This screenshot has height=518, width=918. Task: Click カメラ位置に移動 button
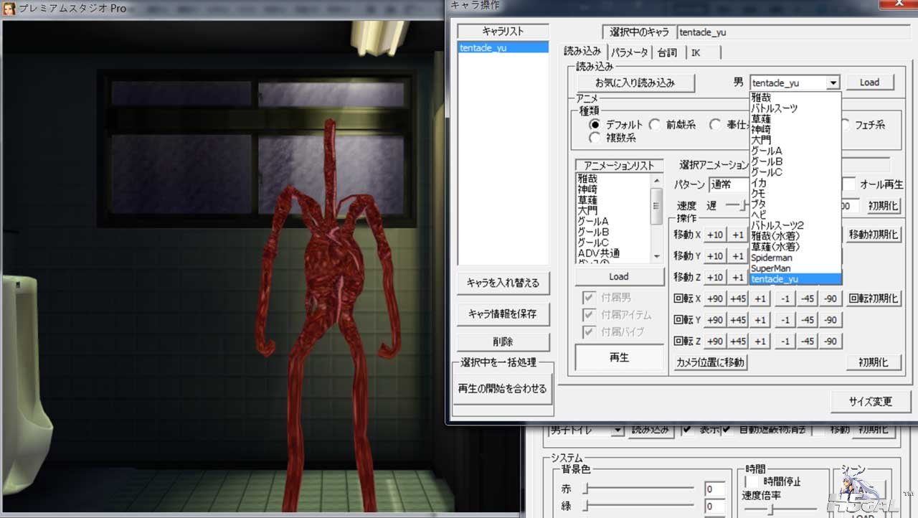pyautogui.click(x=710, y=362)
